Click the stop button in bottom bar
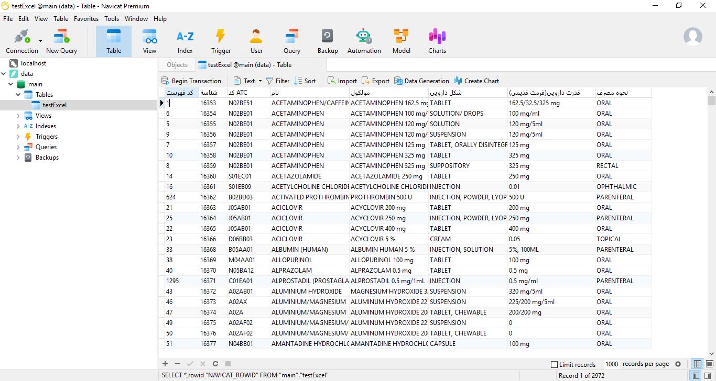The width and height of the screenshot is (716, 381). 228,364
